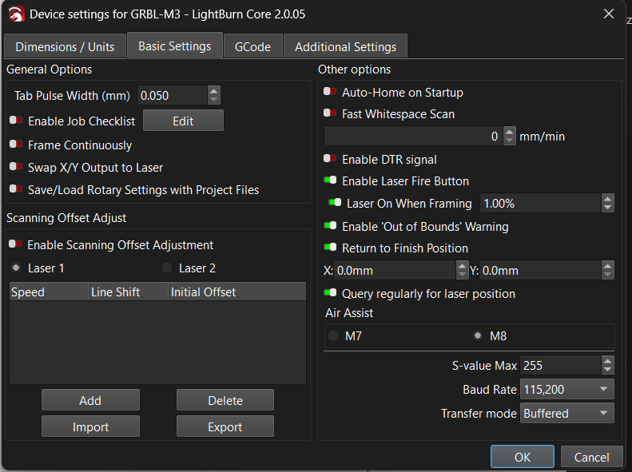Click the Edit job checklist button
This screenshot has width=632, height=472.
183,121
